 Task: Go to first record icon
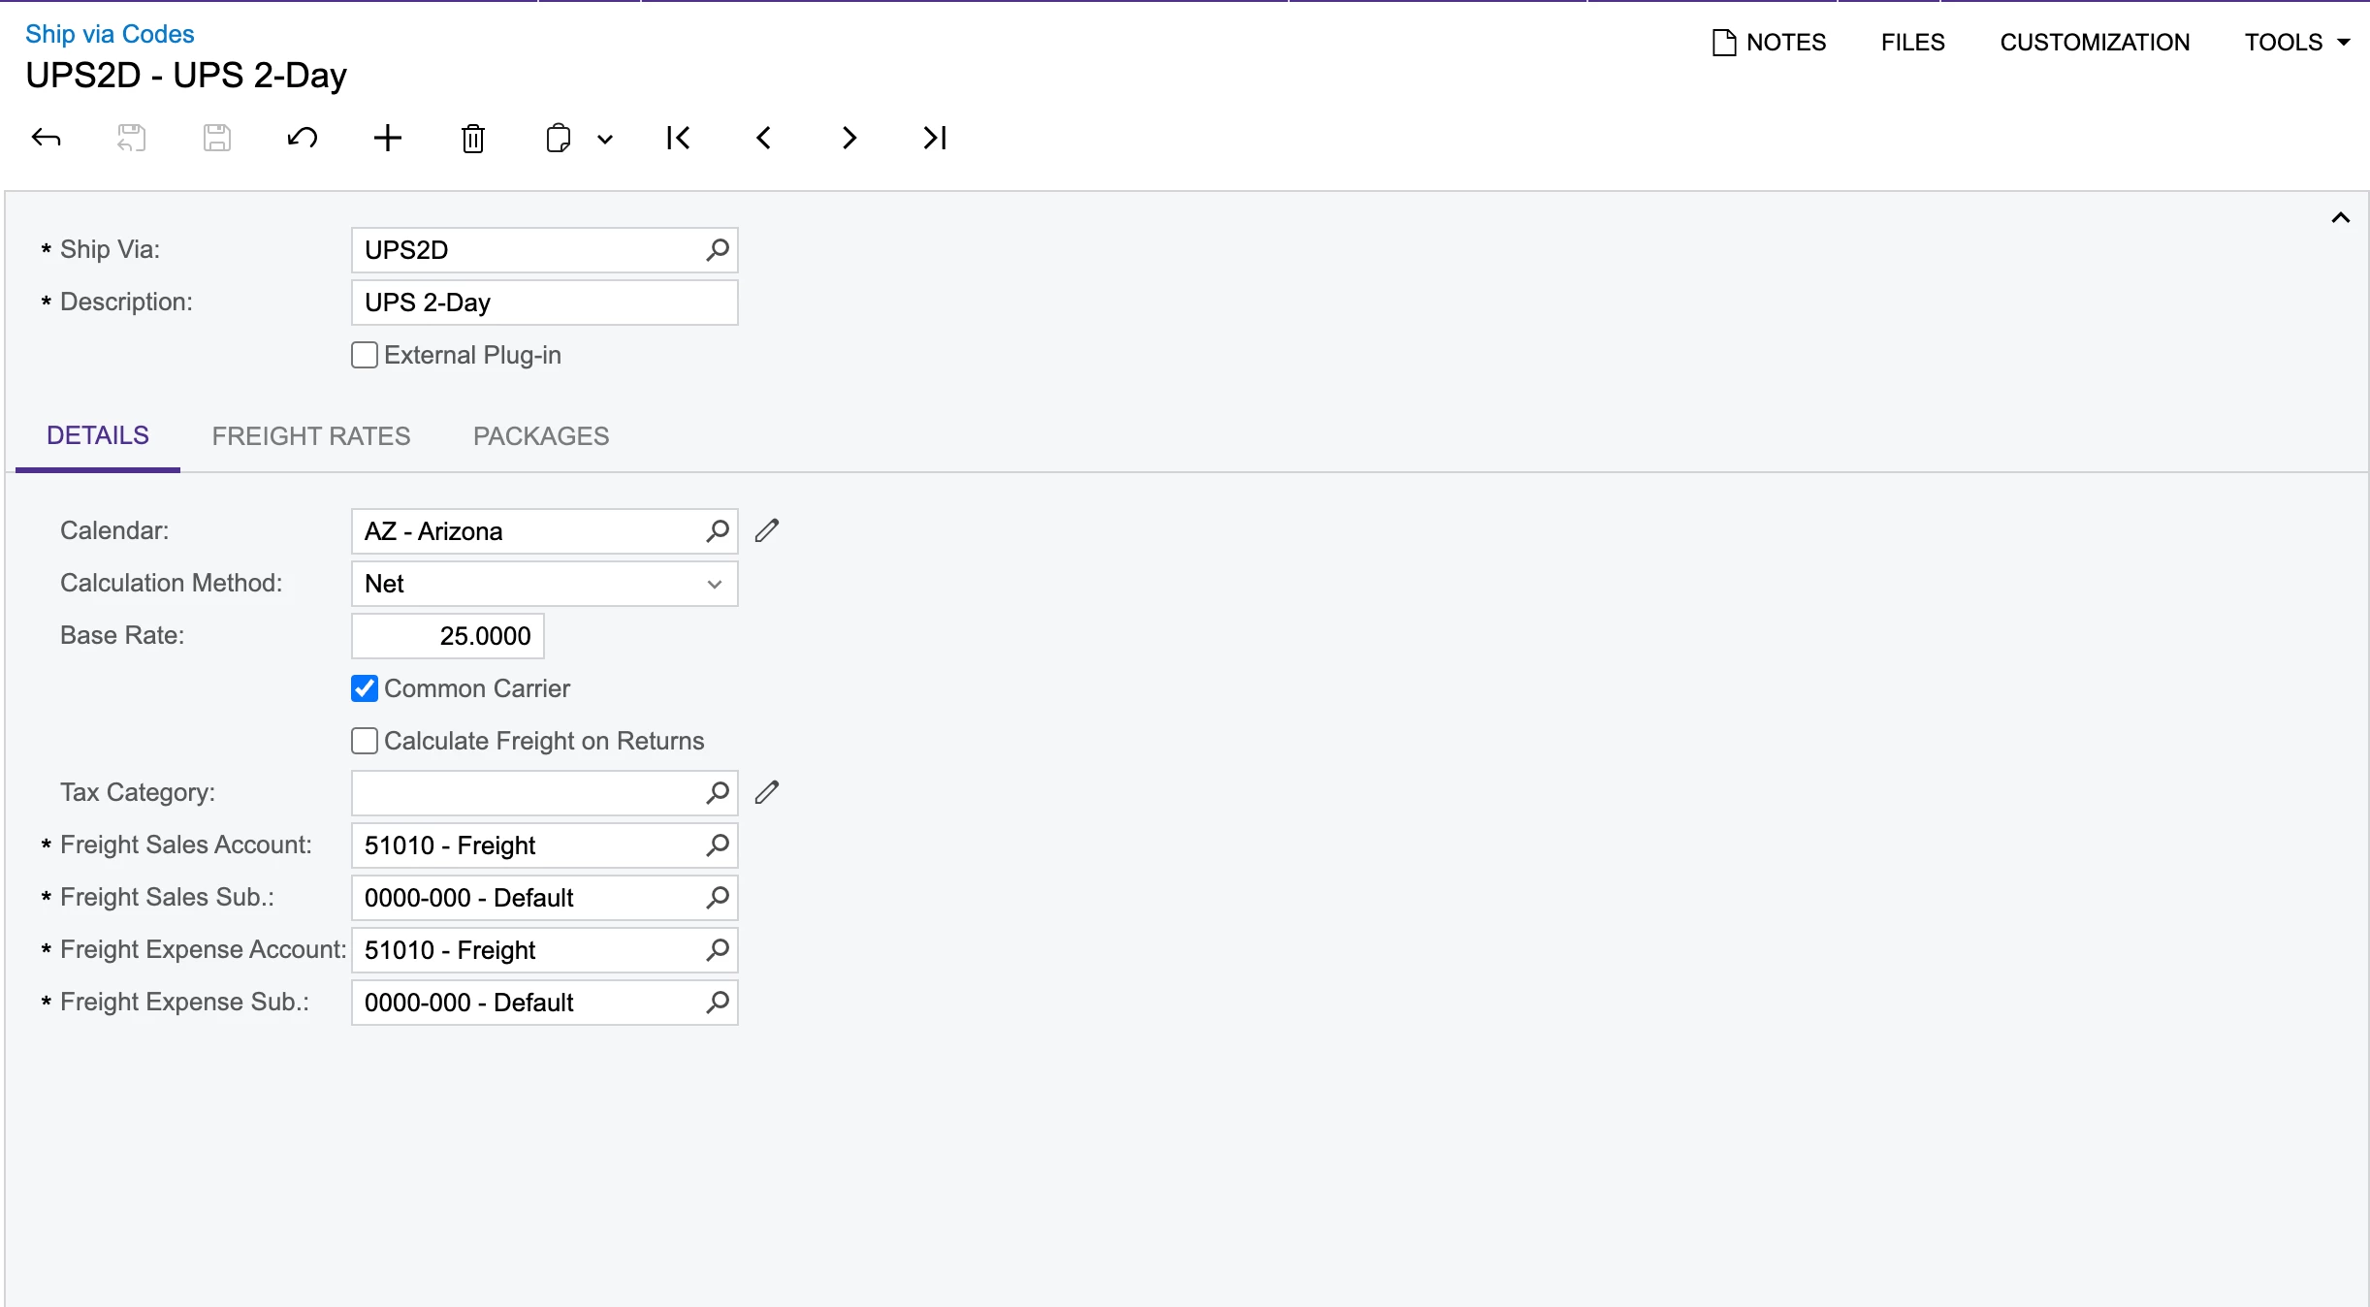[x=679, y=138]
